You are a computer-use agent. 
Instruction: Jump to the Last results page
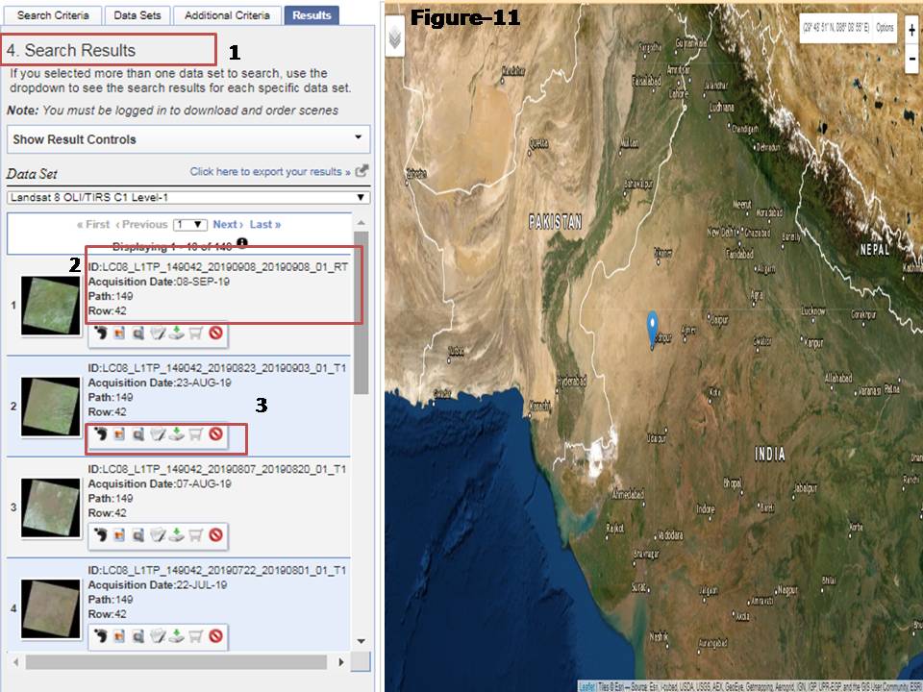pyautogui.click(x=265, y=224)
